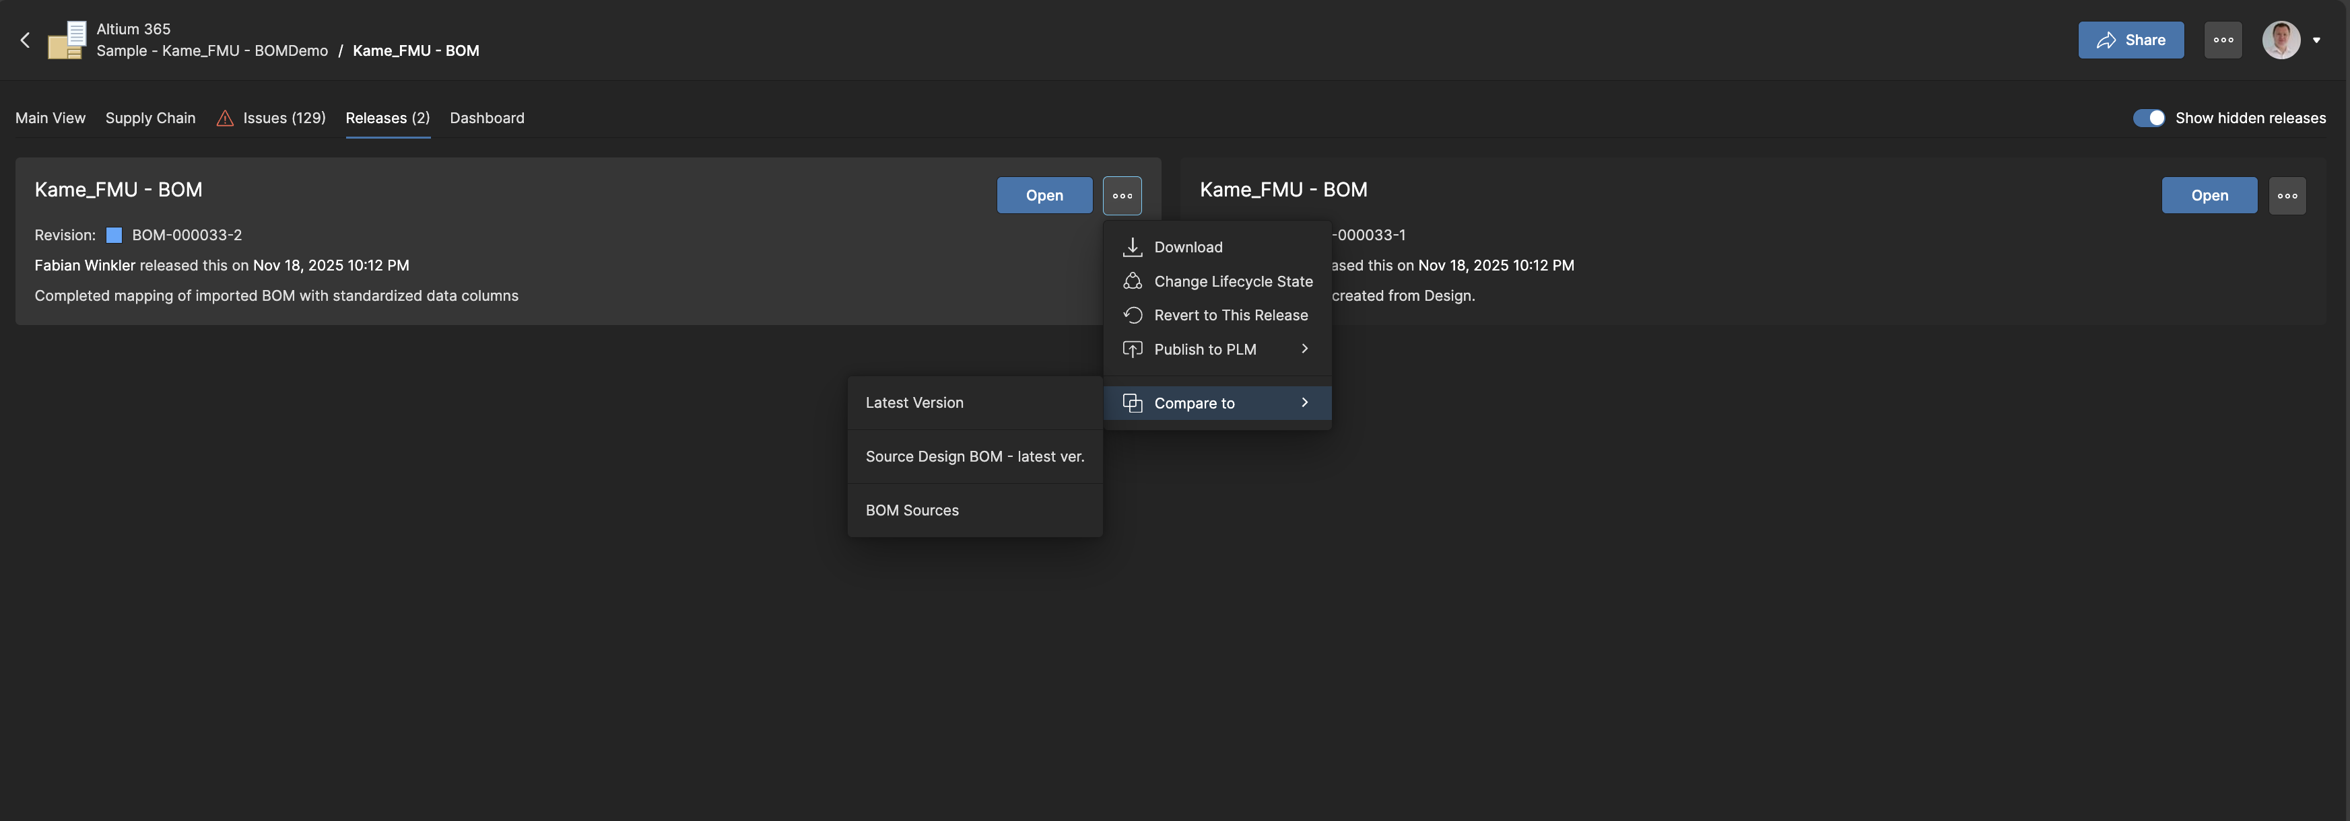
Task: Select Source Design BOM - latest ver.
Action: tap(974, 456)
